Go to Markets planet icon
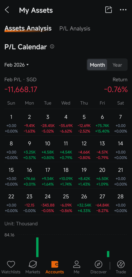 pyautogui.click(x=33, y=265)
